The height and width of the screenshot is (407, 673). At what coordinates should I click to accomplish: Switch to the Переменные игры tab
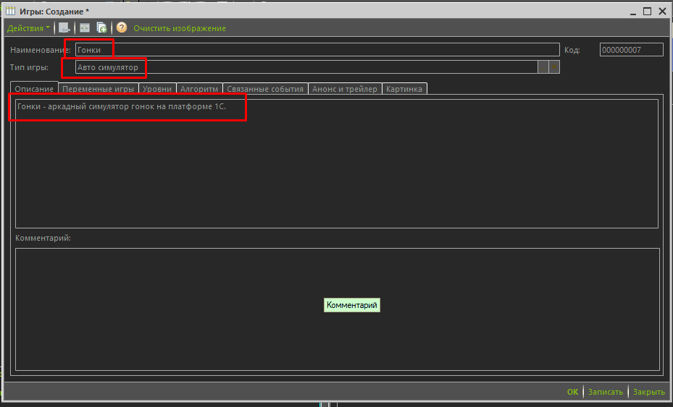point(99,89)
